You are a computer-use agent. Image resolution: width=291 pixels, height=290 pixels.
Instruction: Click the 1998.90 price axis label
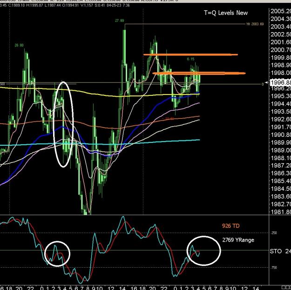tap(281, 65)
